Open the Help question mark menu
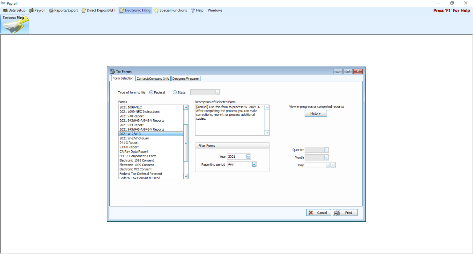This screenshot has height=254, width=473. point(197,10)
